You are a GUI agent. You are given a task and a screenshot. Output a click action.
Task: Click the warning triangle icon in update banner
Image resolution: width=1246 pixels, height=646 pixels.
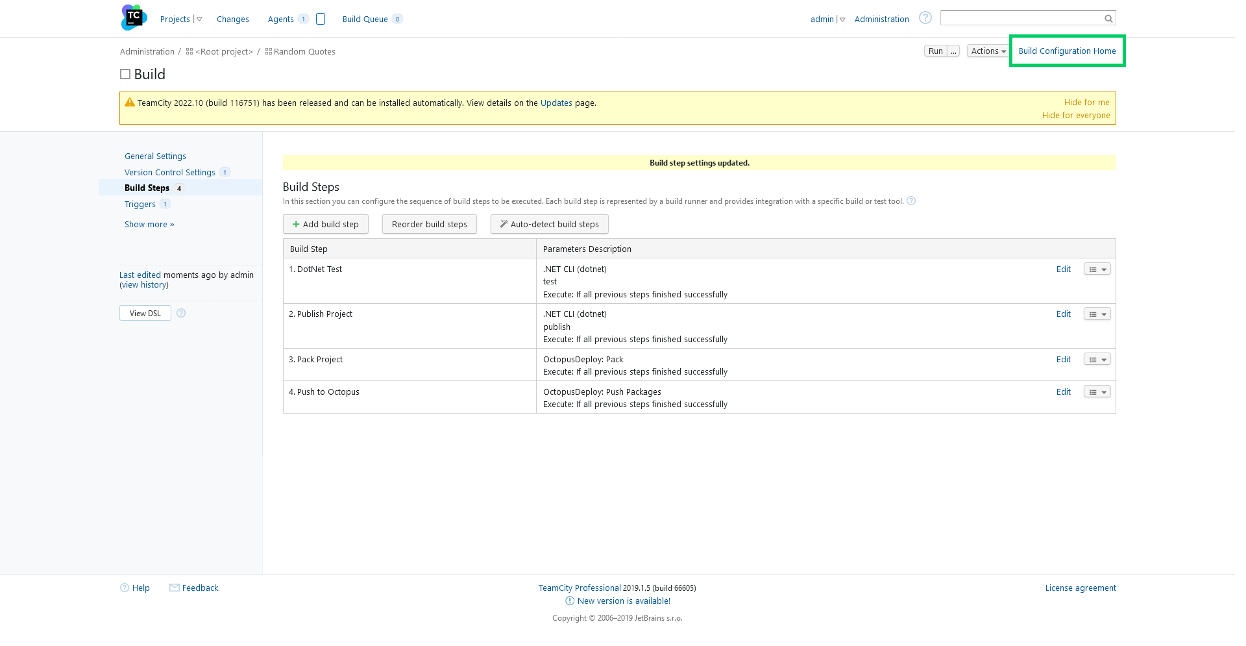[x=130, y=102]
